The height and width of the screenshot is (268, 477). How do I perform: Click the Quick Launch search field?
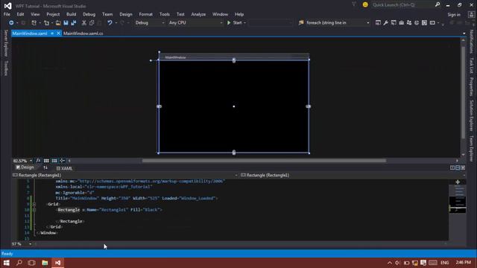click(402, 4)
